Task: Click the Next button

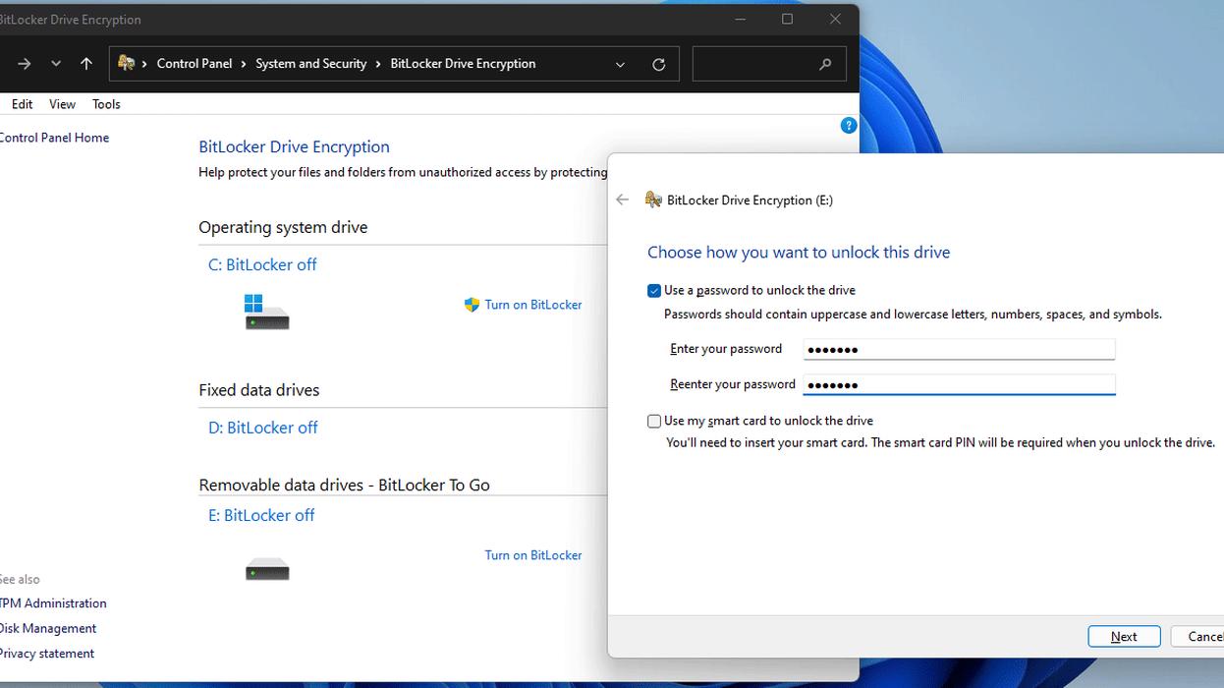Action: (x=1124, y=637)
